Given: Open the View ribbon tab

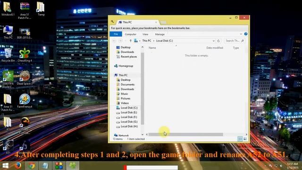Looking at the screenshot, I should [145, 34].
